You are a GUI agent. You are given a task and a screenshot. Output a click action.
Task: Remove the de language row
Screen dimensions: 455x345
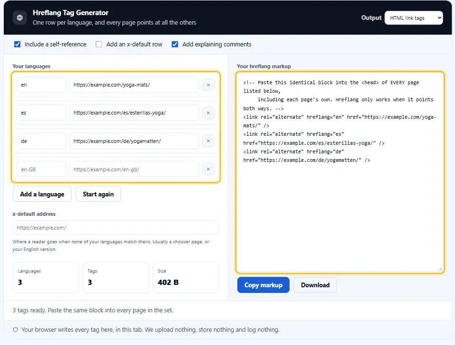(x=208, y=141)
